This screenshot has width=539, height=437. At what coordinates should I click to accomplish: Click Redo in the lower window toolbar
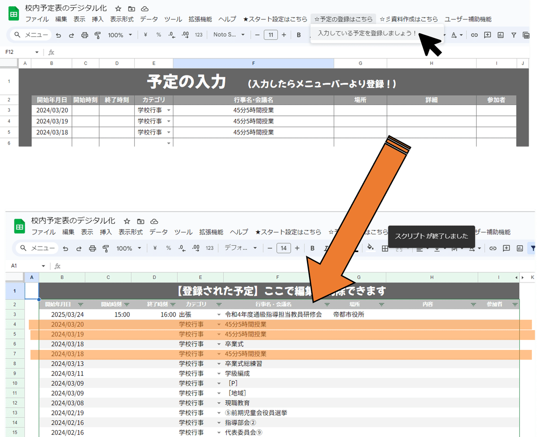coord(79,248)
